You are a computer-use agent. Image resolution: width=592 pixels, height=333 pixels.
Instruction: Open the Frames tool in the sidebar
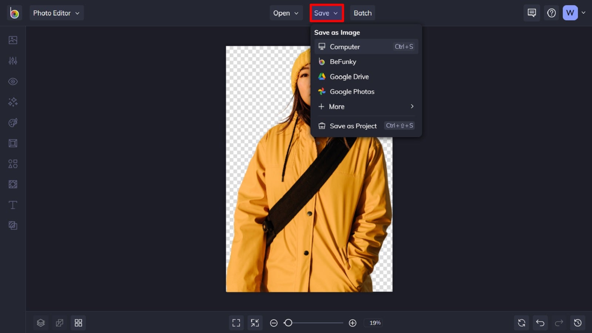coord(13,143)
